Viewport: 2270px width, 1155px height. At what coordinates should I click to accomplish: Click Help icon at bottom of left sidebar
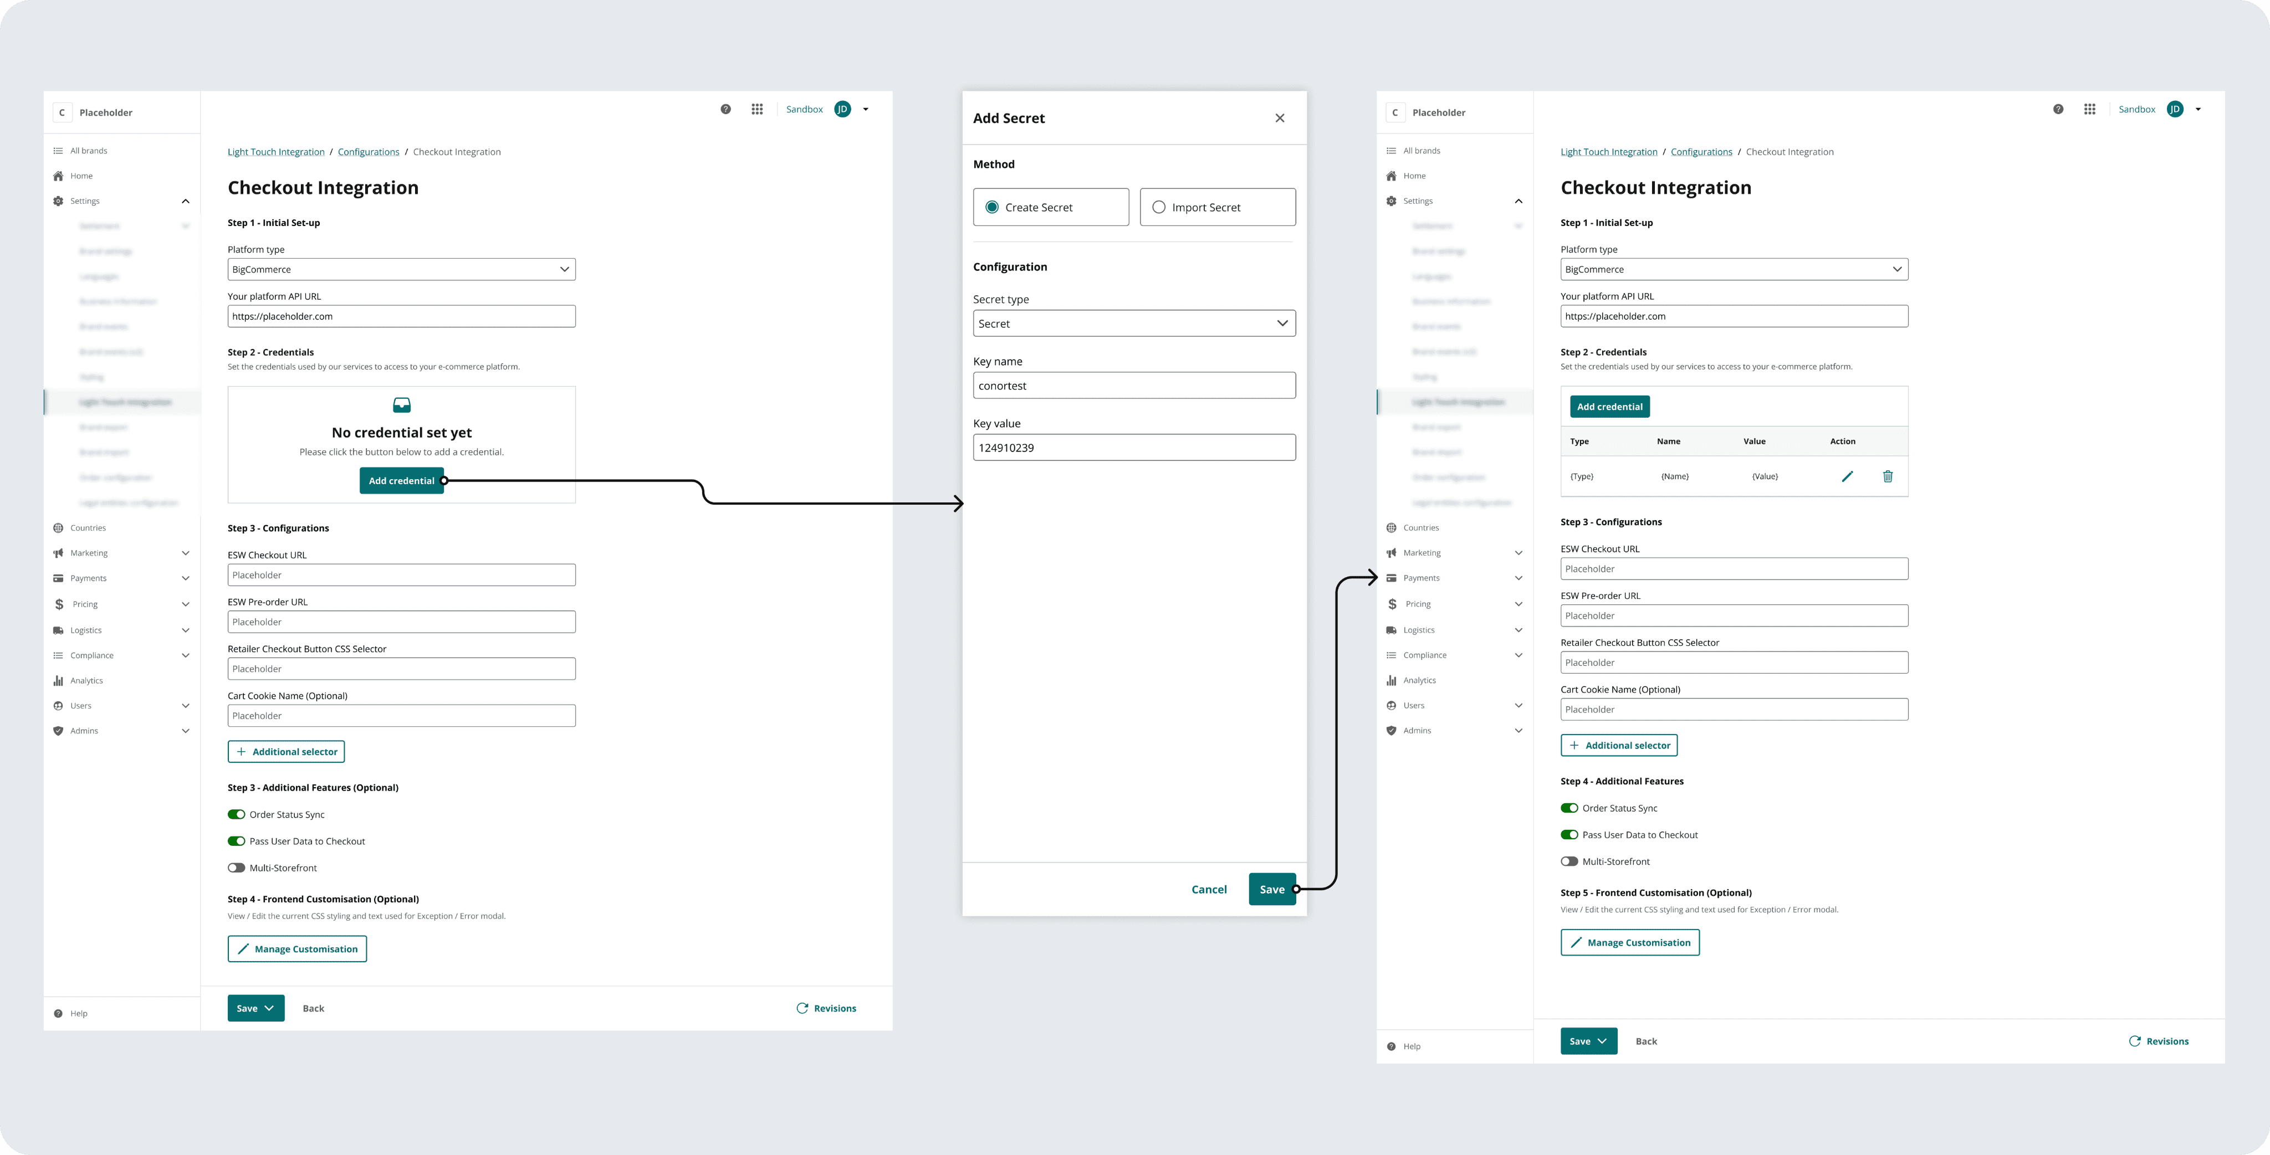[58, 1013]
